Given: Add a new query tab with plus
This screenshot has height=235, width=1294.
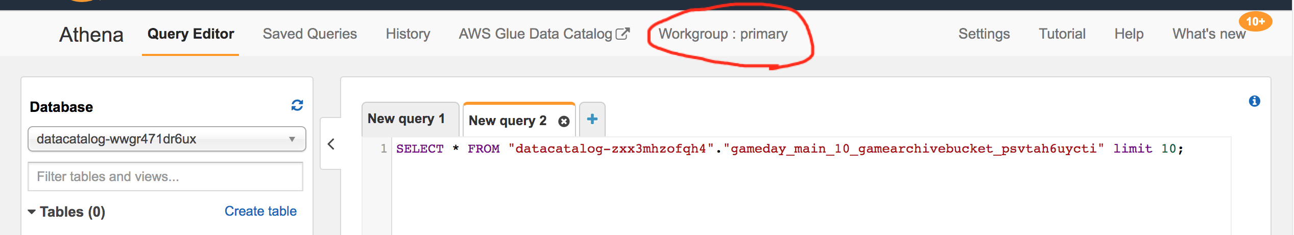Looking at the screenshot, I should [592, 119].
